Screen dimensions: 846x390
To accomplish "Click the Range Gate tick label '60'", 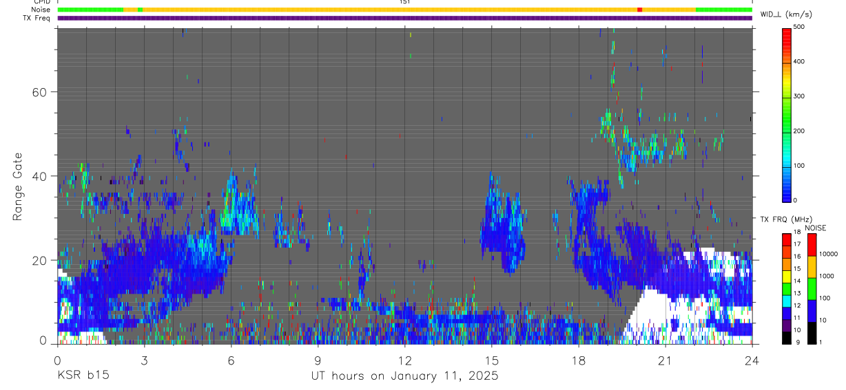I will point(41,91).
